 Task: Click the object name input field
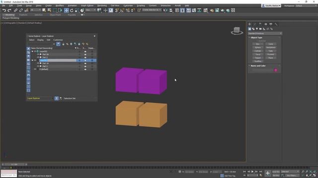[x=262, y=70]
